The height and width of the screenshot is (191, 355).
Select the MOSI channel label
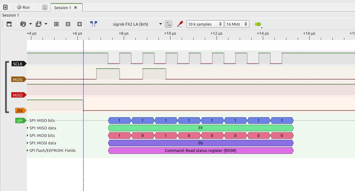(x=18, y=79)
